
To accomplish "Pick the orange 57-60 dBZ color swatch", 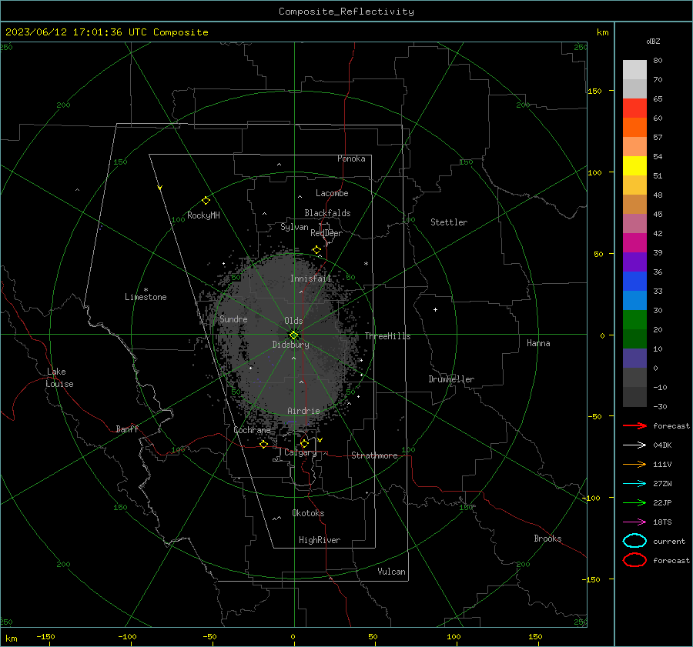I will point(634,128).
